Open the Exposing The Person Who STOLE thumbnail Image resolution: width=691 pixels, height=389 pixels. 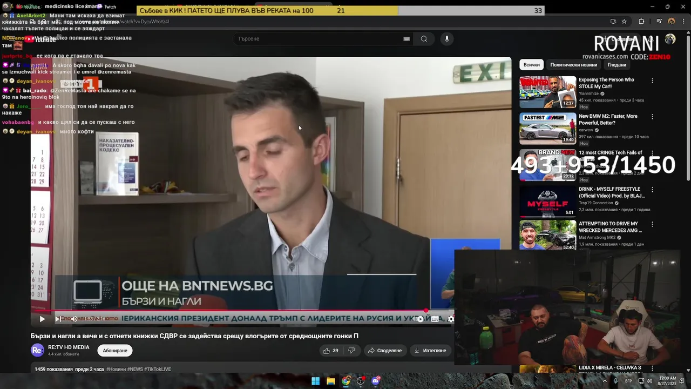coord(548,92)
